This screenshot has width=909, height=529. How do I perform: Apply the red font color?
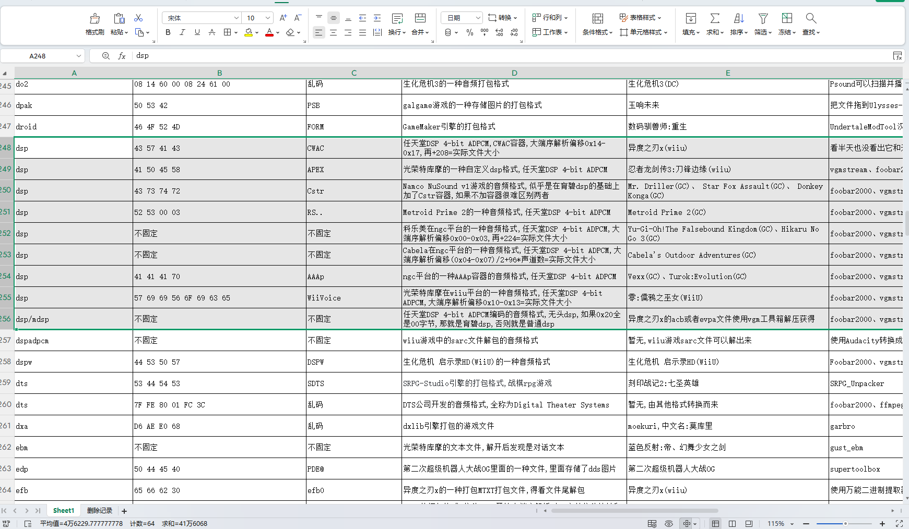click(269, 32)
